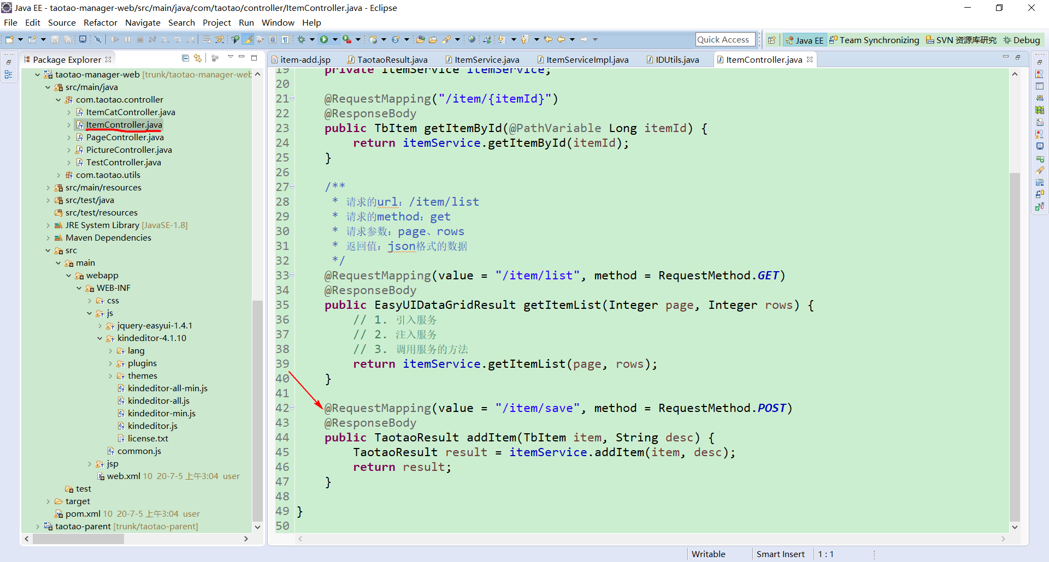Open the Project menu
The height and width of the screenshot is (562, 1049).
pos(217,22)
